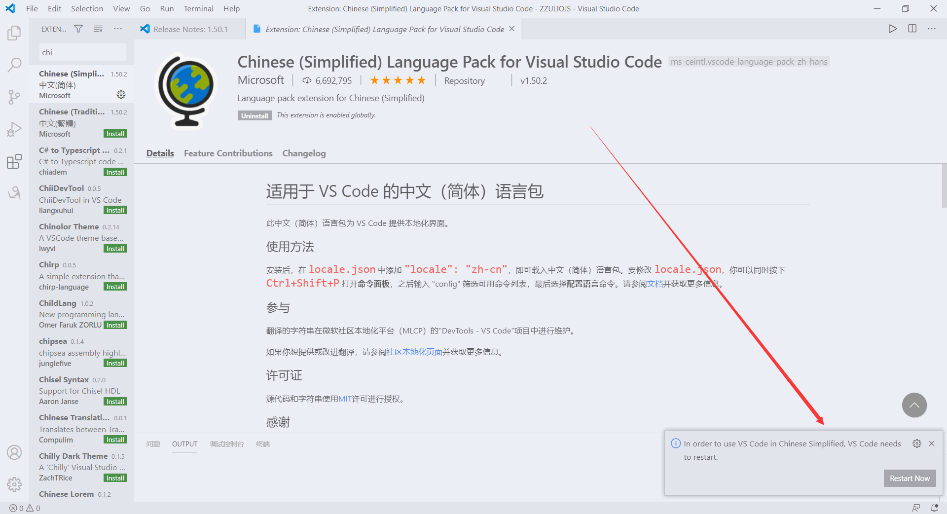This screenshot has height=514, width=947.
Task: Open the Terminal menu
Action: point(198,8)
